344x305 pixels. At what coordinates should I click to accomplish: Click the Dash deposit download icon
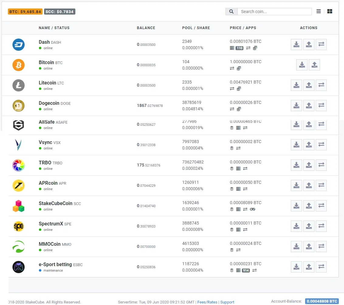pos(296,45)
